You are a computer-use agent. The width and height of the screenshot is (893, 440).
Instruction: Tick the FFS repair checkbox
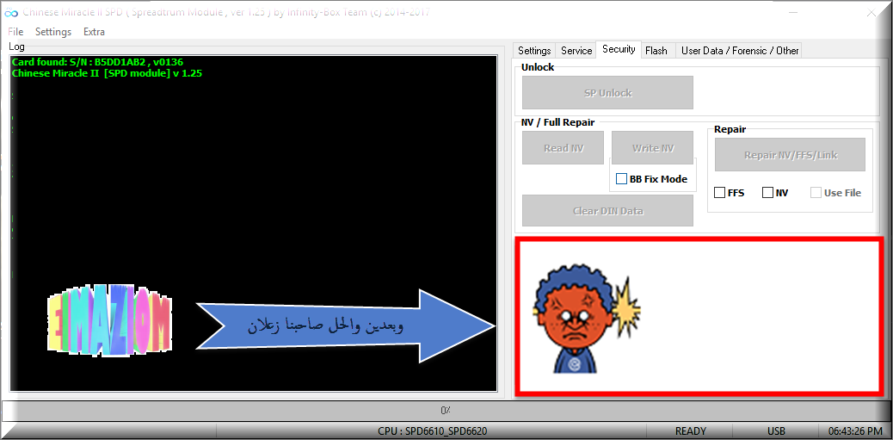pos(719,193)
